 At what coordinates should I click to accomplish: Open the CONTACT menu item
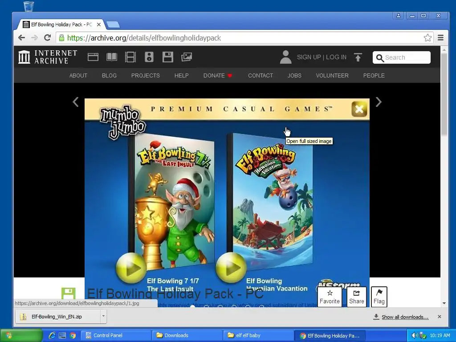pyautogui.click(x=260, y=76)
